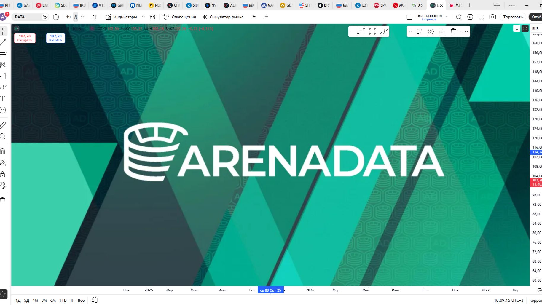Open timezone menu at 10:09:15 UTC+3
This screenshot has width=542, height=305.
tap(509, 300)
